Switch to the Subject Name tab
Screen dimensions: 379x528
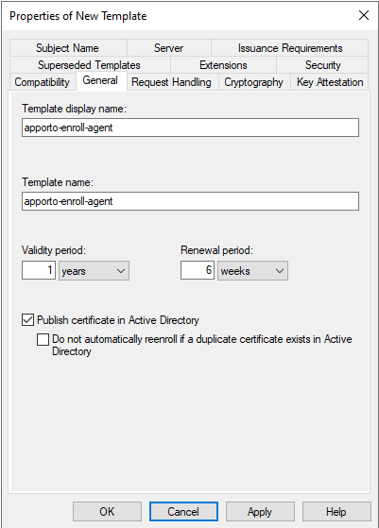click(68, 48)
